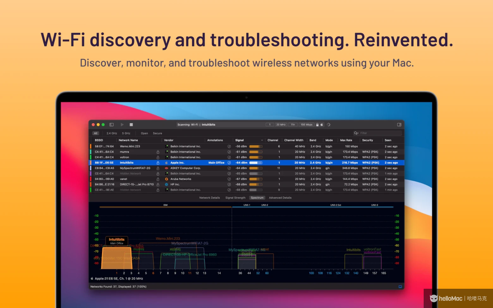Click annotation icon in DIRECT-15 Jet Pro 8710 row

(229, 184)
